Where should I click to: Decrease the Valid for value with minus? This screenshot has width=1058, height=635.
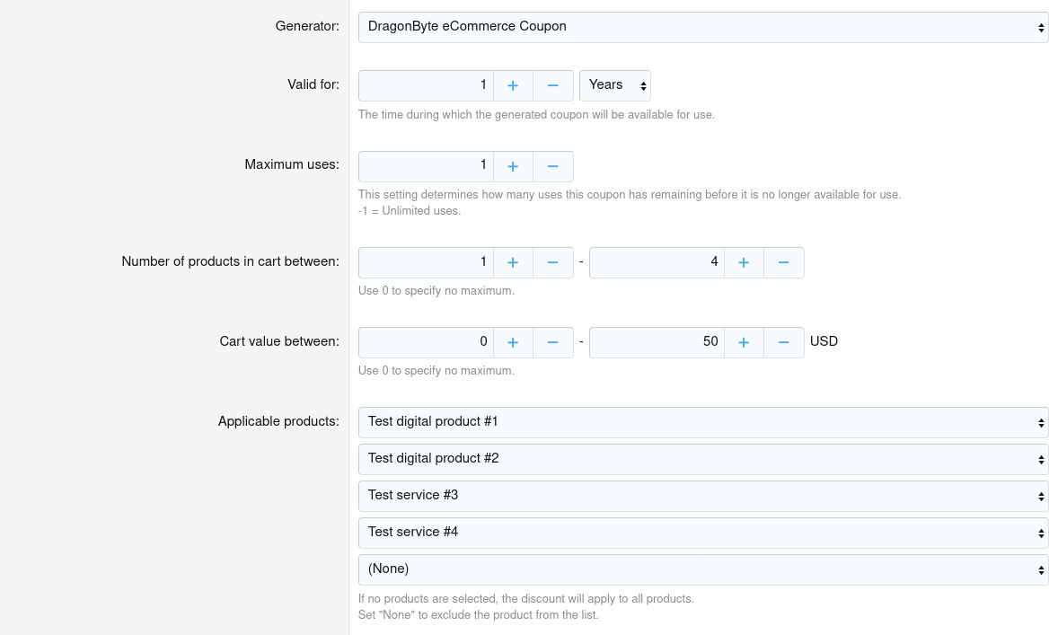[553, 86]
